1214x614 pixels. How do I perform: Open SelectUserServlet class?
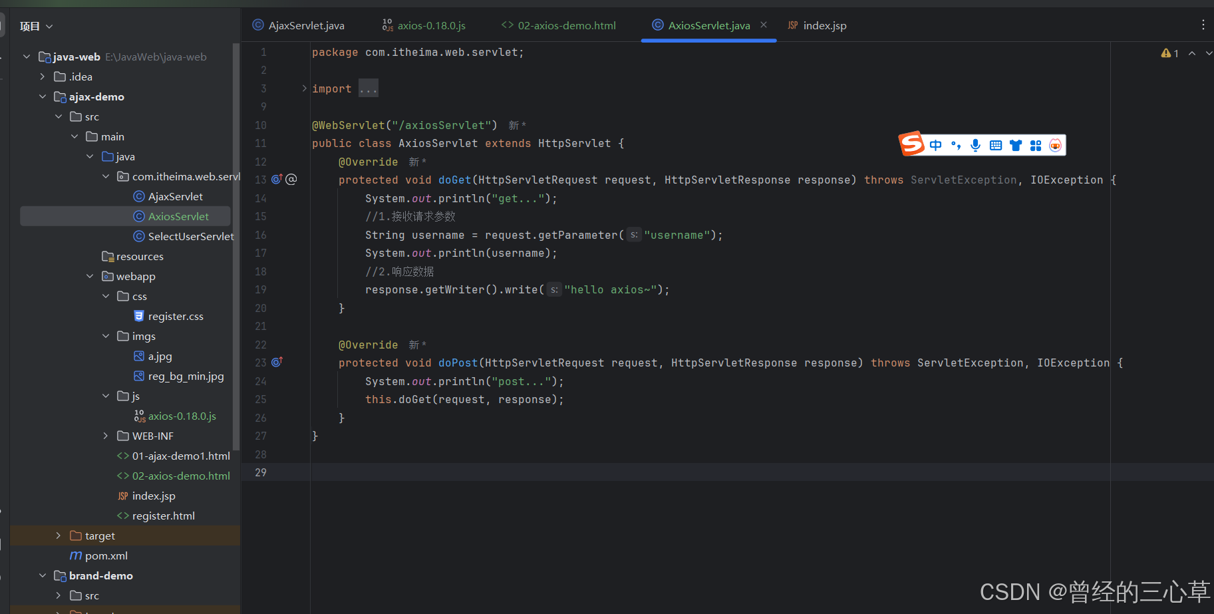[x=184, y=236]
